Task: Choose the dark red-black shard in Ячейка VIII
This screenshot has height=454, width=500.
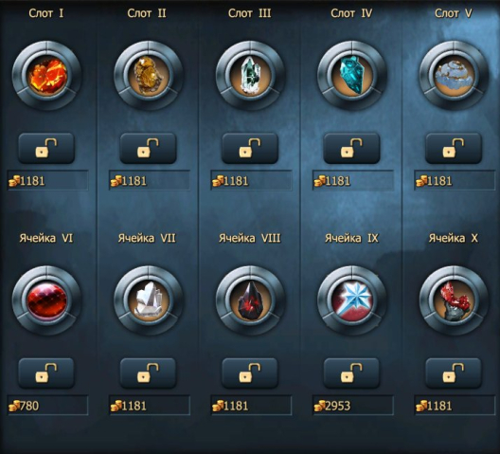Action: point(250,300)
